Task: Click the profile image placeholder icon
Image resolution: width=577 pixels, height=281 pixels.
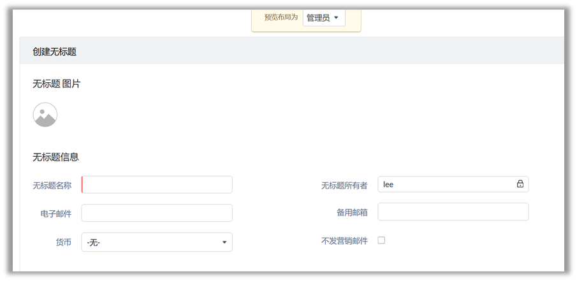Action: [45, 115]
